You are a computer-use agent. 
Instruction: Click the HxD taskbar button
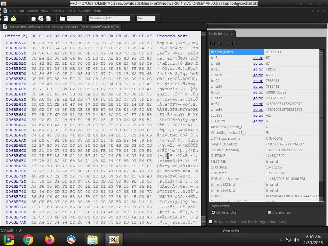114,240
